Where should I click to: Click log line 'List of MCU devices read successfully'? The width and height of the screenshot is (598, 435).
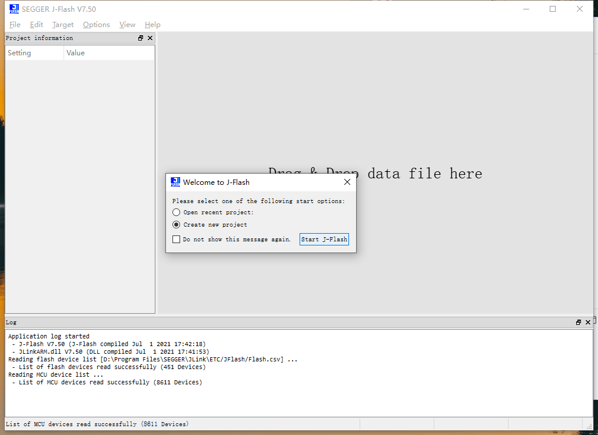tap(107, 382)
